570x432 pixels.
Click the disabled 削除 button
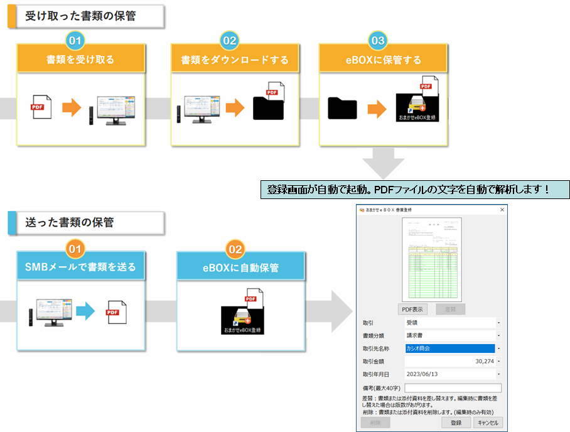pyautogui.click(x=375, y=423)
